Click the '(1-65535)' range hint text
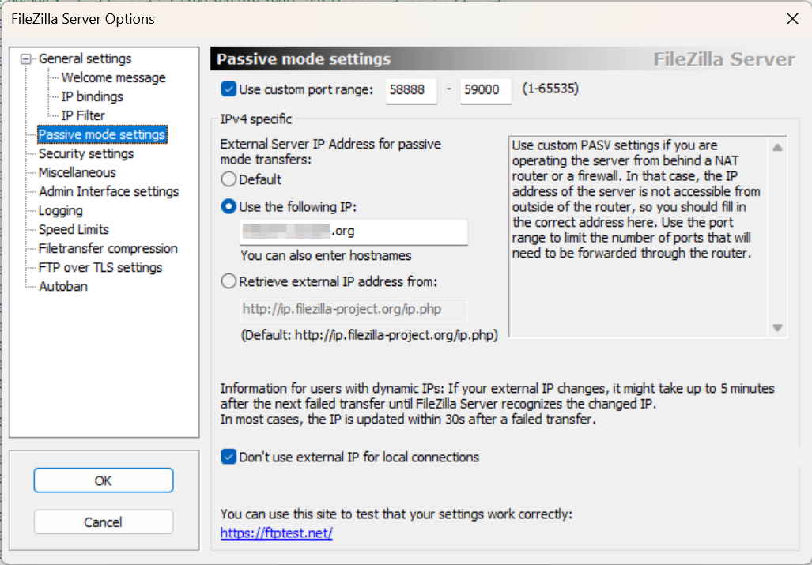The width and height of the screenshot is (812, 565). point(550,89)
